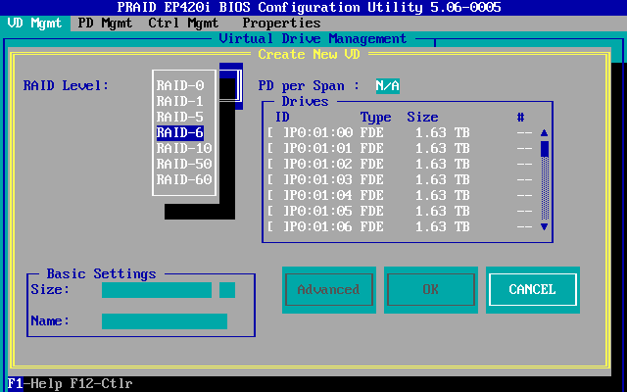Click the drives list scrollbar thumb
The image size is (627, 392).
tap(545, 148)
